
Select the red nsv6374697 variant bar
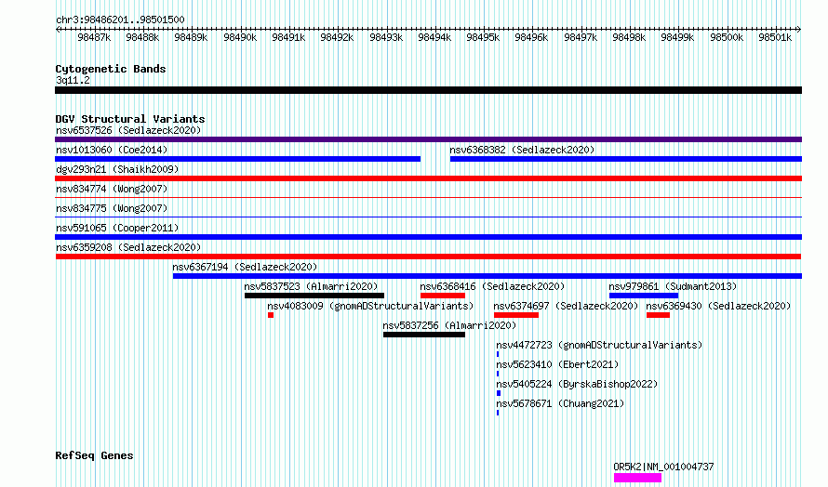point(516,315)
